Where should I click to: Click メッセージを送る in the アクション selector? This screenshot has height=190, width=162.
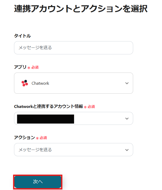[35, 150]
